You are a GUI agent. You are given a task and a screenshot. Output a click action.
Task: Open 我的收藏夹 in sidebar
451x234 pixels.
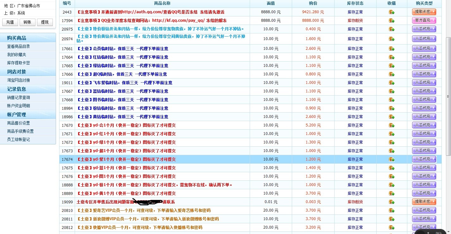pyautogui.click(x=17, y=55)
